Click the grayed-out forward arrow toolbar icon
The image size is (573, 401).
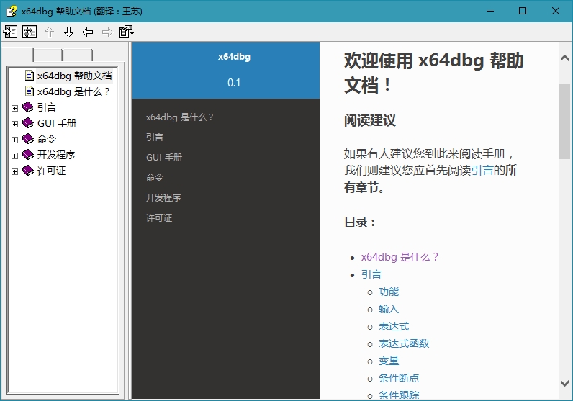pyautogui.click(x=107, y=32)
